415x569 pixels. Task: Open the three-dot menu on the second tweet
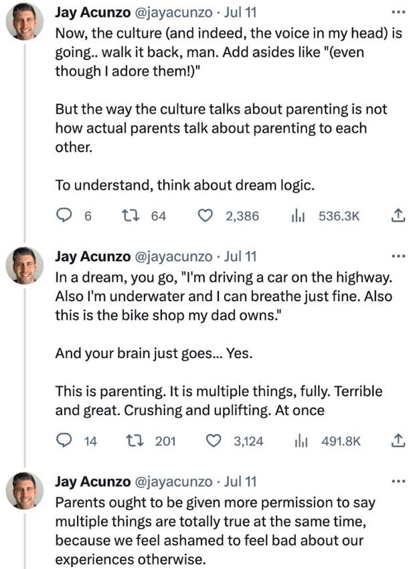[398, 255]
